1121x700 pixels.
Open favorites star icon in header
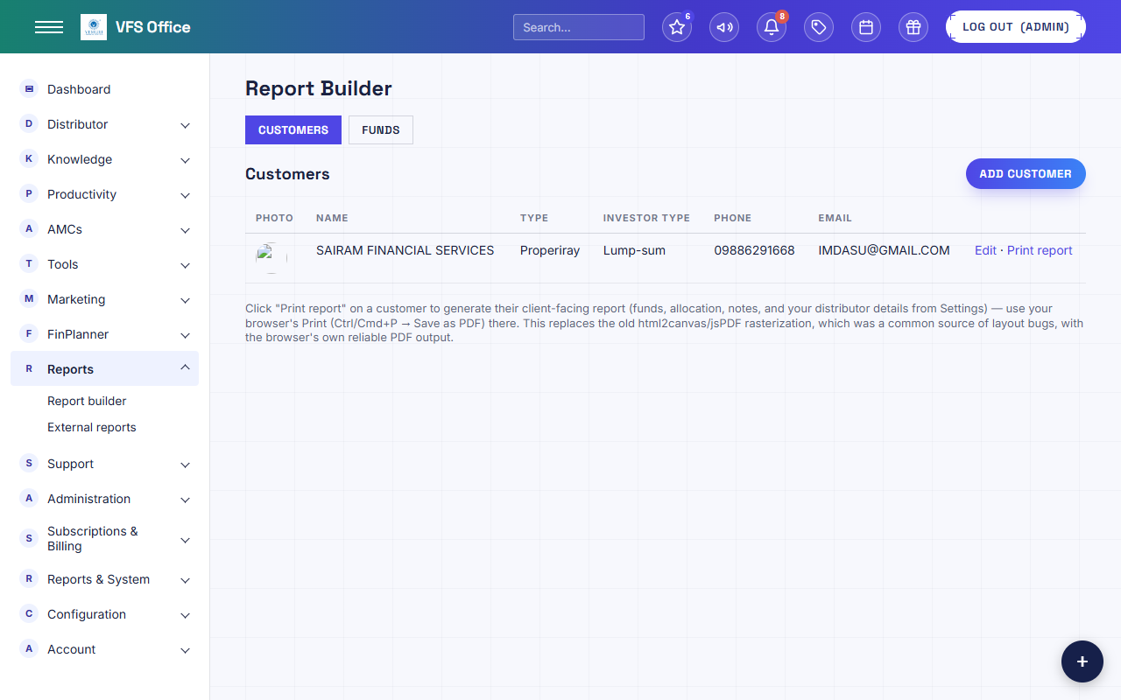(x=677, y=27)
